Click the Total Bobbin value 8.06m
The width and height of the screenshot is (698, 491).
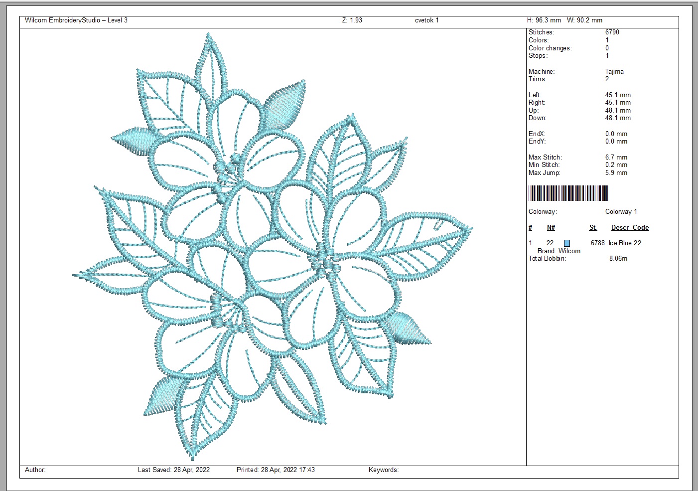(618, 259)
